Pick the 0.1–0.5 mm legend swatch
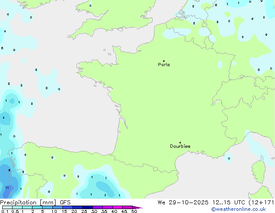 coord(7,207)
